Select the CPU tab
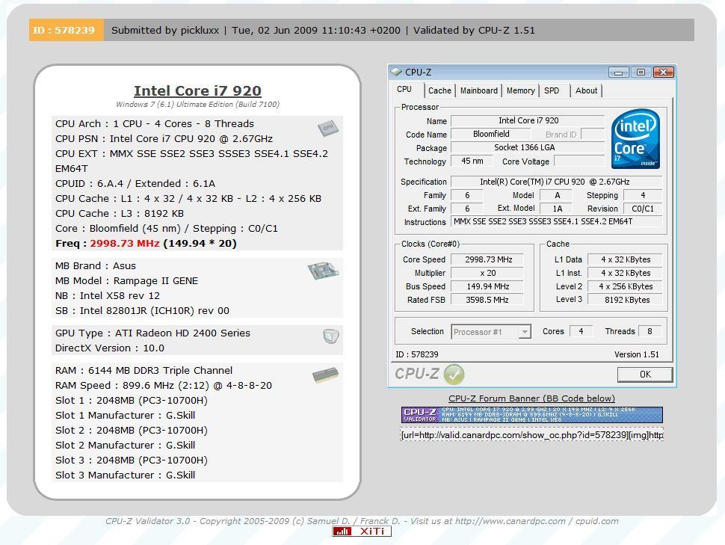This screenshot has height=545, width=725. (x=404, y=89)
